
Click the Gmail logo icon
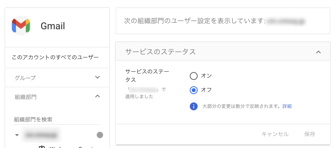(x=21, y=26)
